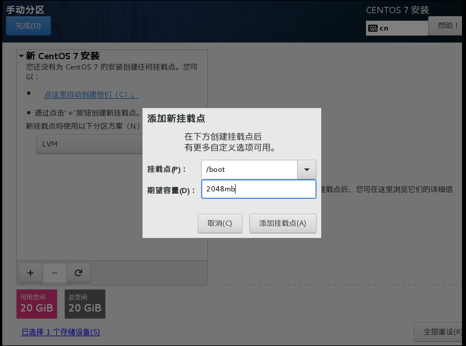Click the 完成(D) button
This screenshot has height=346, width=466.
(x=28, y=25)
